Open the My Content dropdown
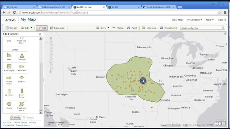This screenshot has width=230, height=129. coord(194,20)
